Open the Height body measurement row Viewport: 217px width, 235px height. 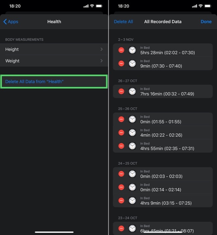point(54,49)
